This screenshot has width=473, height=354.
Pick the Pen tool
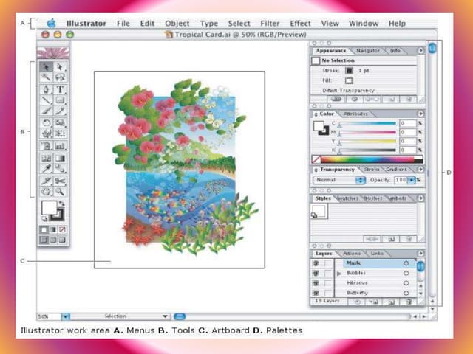47,90
